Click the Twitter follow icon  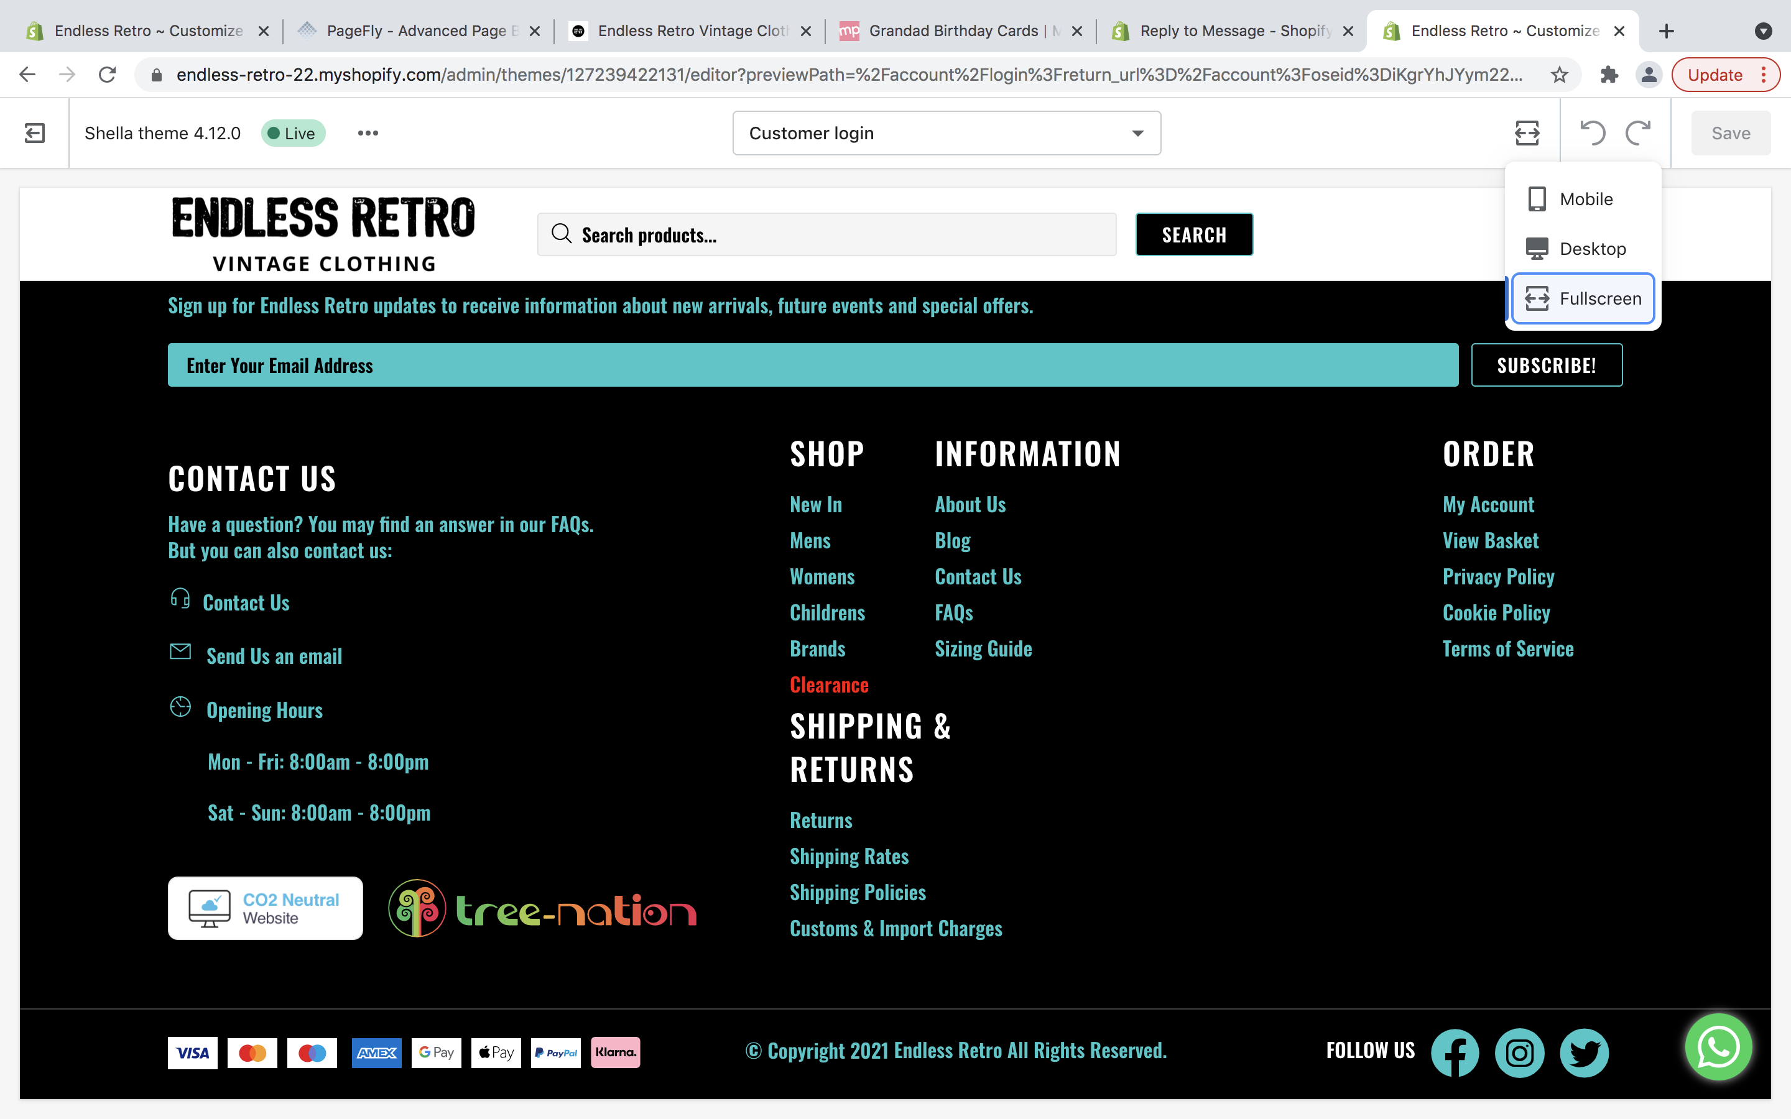click(x=1584, y=1052)
